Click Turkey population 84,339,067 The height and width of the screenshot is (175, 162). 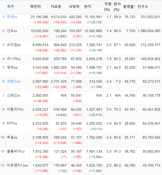(x=151, y=123)
